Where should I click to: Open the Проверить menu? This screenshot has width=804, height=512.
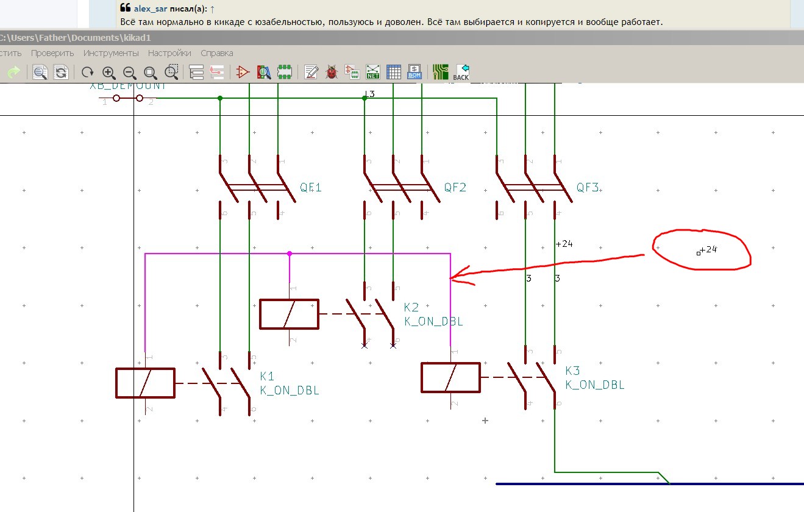point(52,53)
